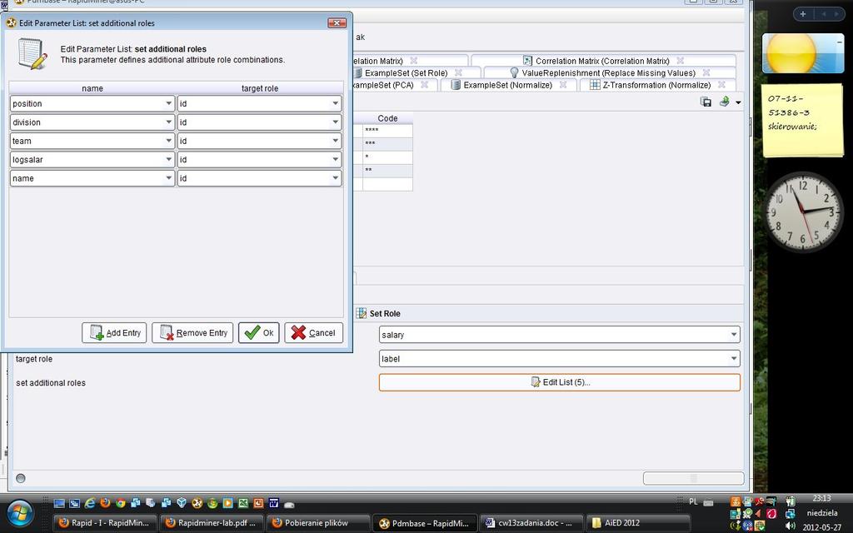This screenshot has height=533, width=853.
Task: Close the Correlation Matrix (Correlation Matrix) tab
Action: [x=680, y=60]
